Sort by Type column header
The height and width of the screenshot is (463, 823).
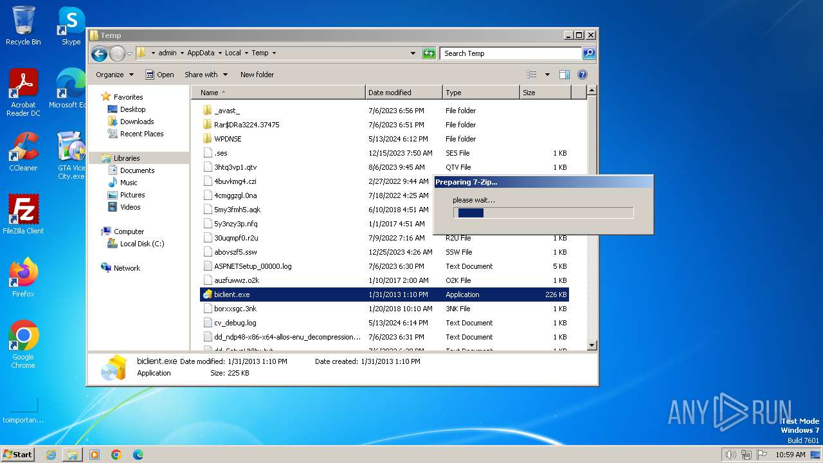point(481,93)
